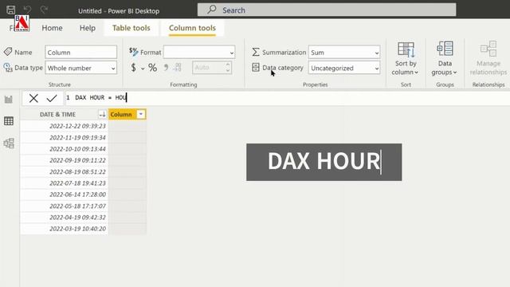Click the Save icon in title bar

click(10, 10)
